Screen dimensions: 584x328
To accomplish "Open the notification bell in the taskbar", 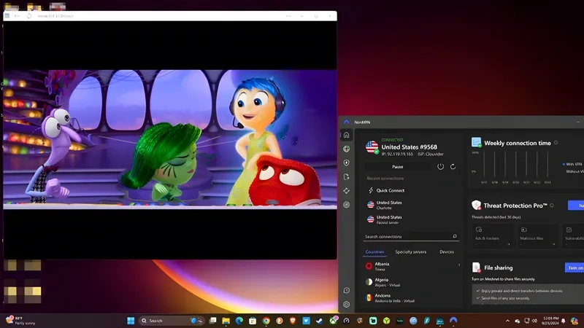I will tap(564, 321).
